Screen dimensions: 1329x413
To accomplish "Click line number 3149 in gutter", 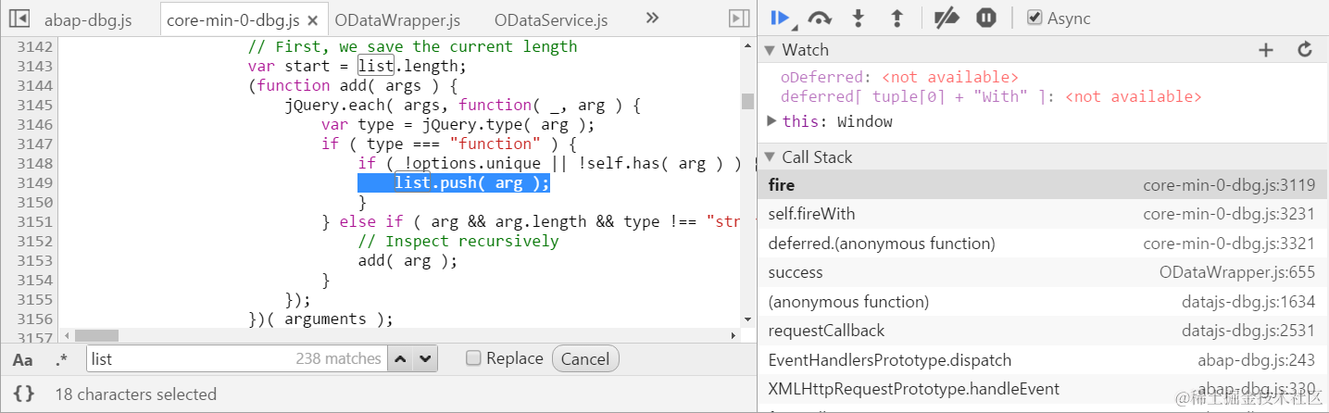I will [34, 183].
